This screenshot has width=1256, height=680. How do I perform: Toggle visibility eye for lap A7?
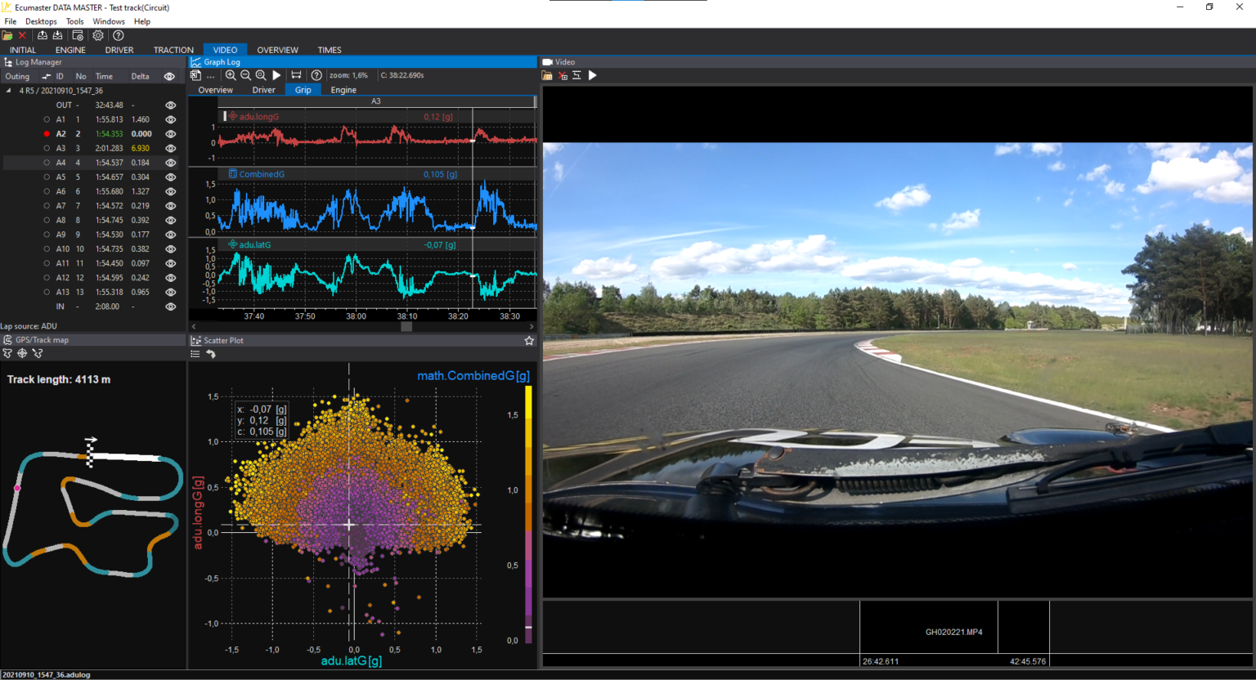170,206
